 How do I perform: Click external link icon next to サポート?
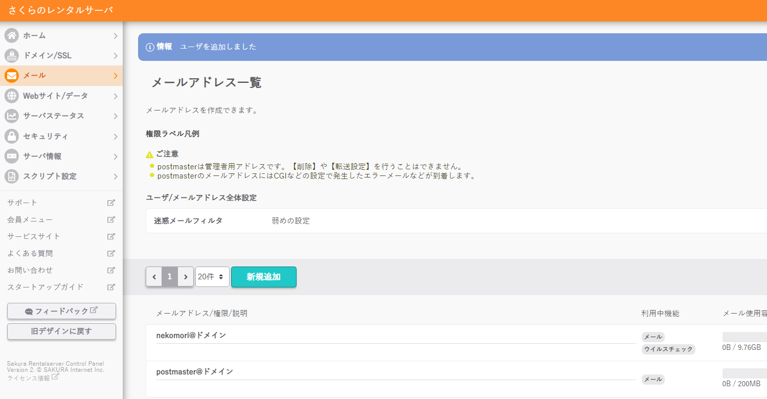tap(111, 203)
